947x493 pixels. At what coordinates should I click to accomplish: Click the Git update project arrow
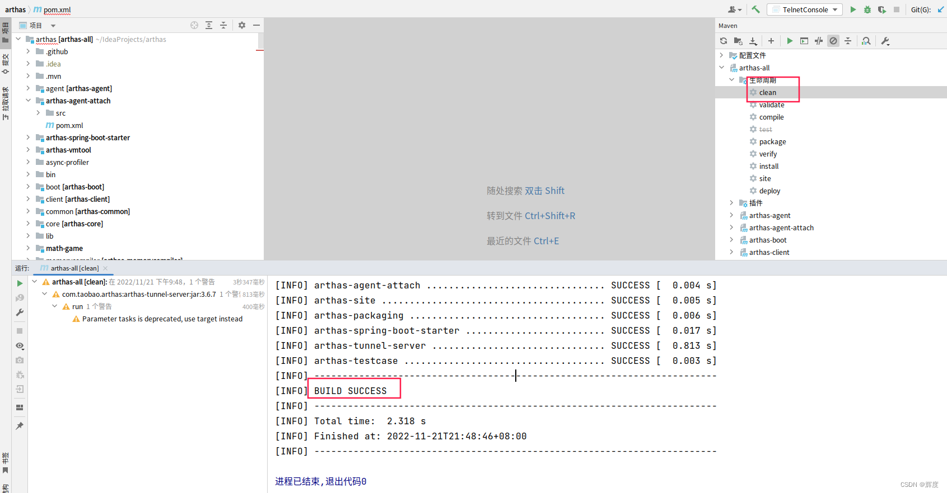click(941, 10)
